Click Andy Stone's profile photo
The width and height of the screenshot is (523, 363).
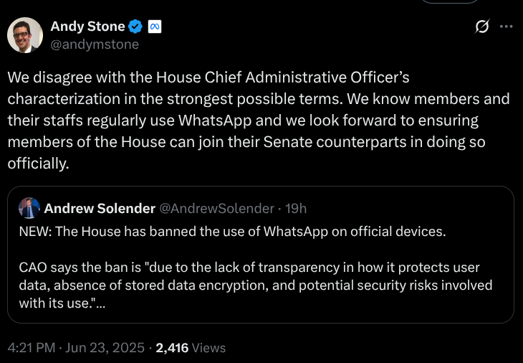click(25, 34)
